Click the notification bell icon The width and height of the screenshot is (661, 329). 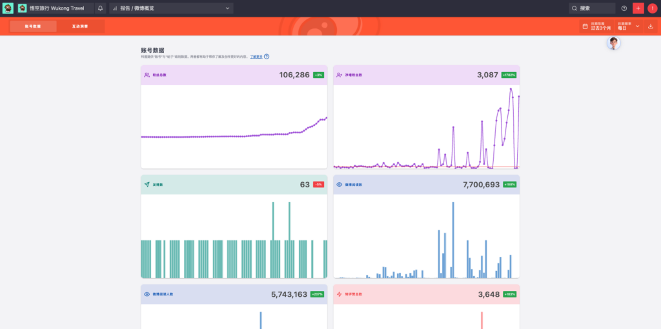100,8
